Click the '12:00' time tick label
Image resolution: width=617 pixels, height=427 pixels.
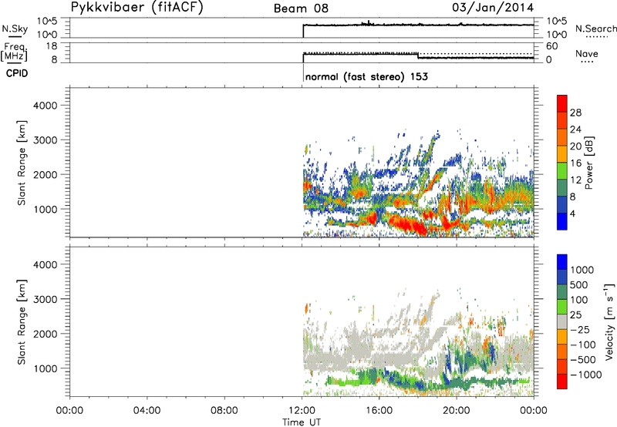tap(302, 411)
